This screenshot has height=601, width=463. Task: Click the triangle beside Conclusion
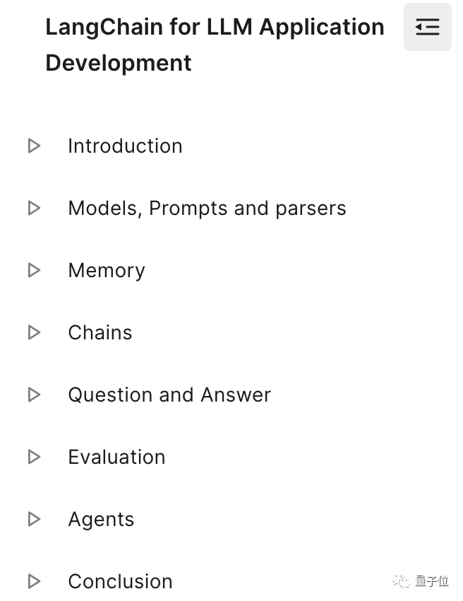[x=34, y=581]
